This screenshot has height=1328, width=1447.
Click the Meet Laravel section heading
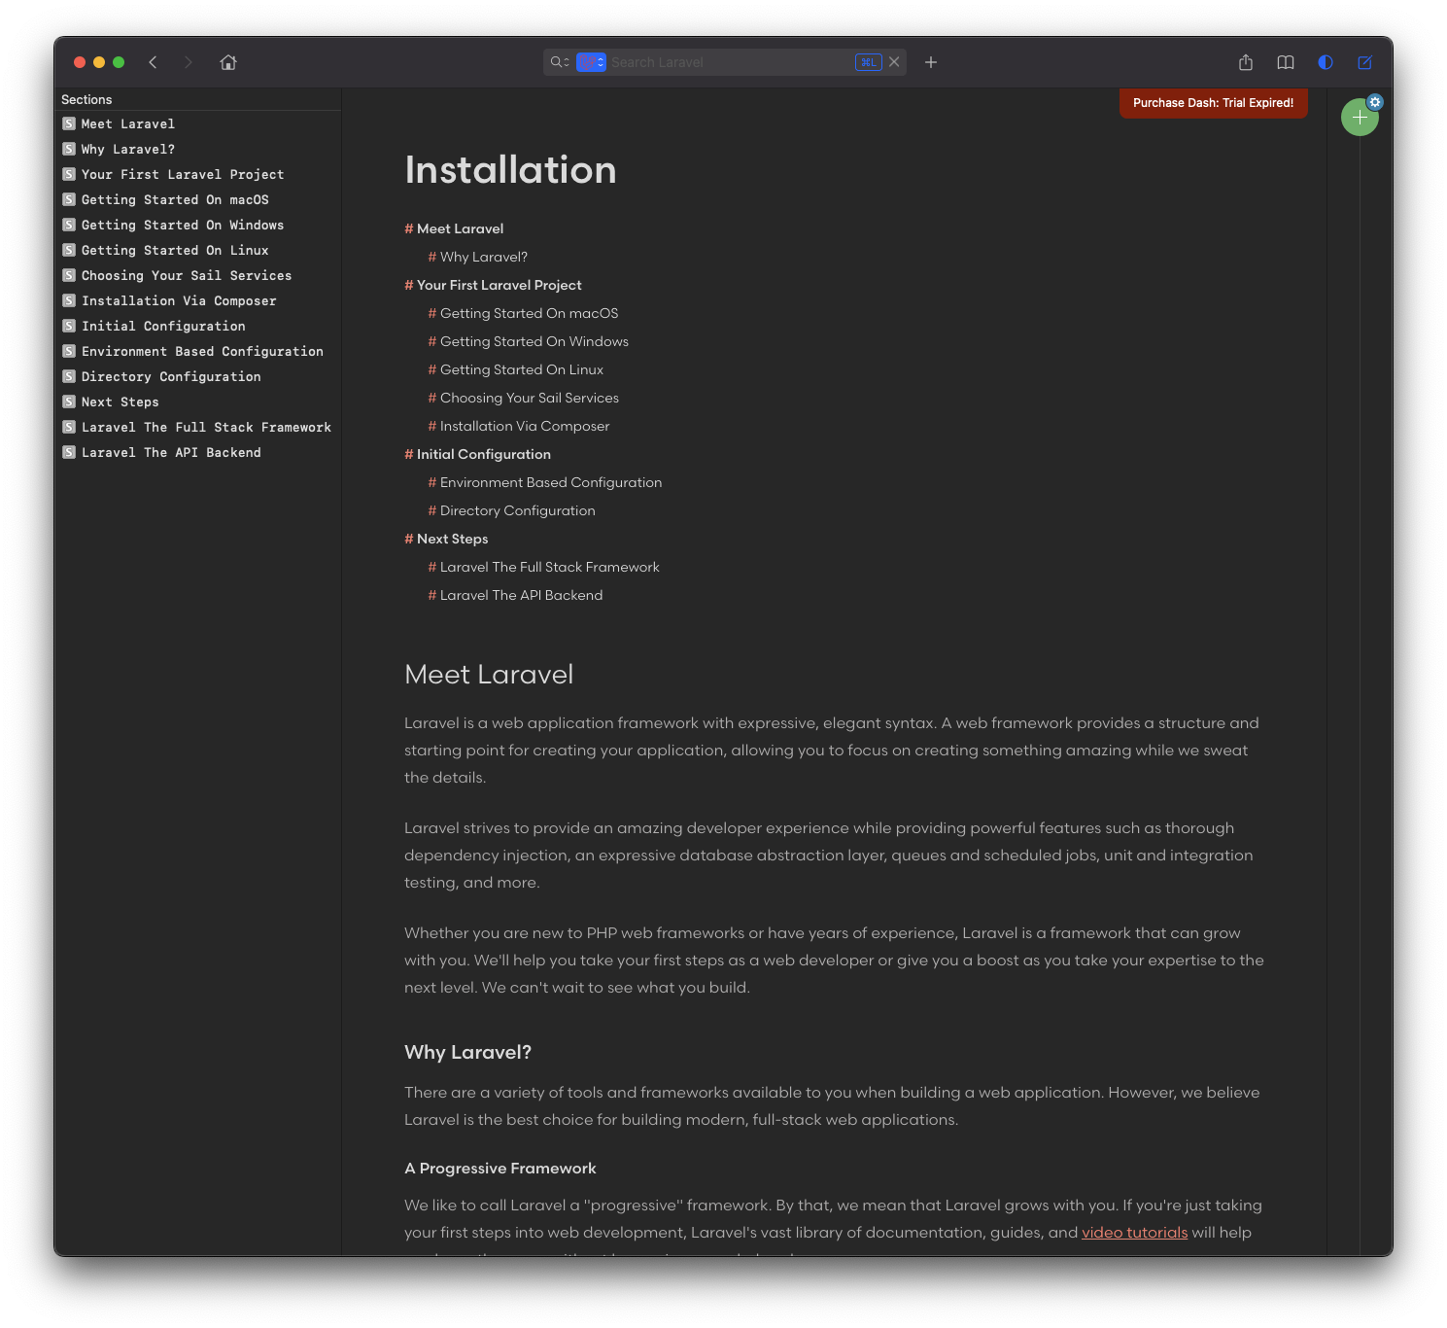(489, 674)
